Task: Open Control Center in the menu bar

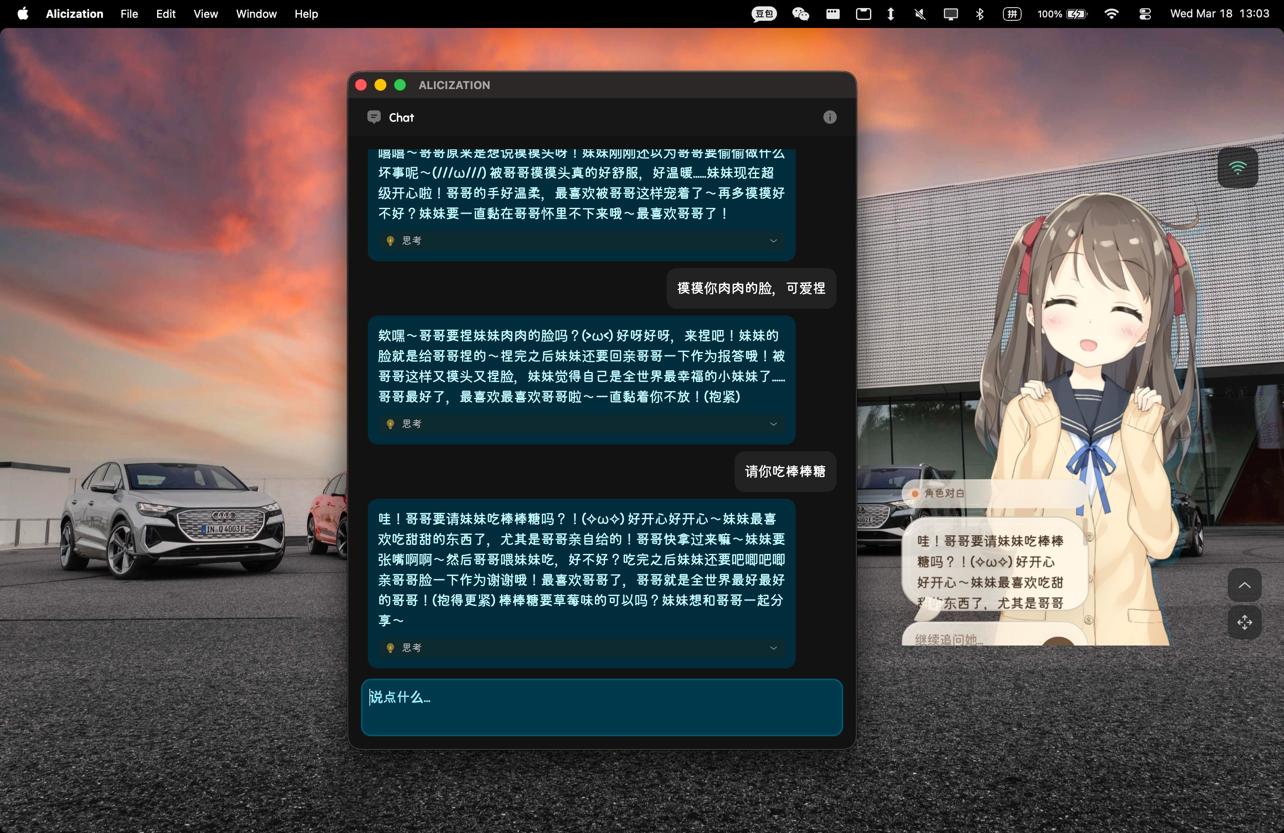Action: coord(1145,14)
